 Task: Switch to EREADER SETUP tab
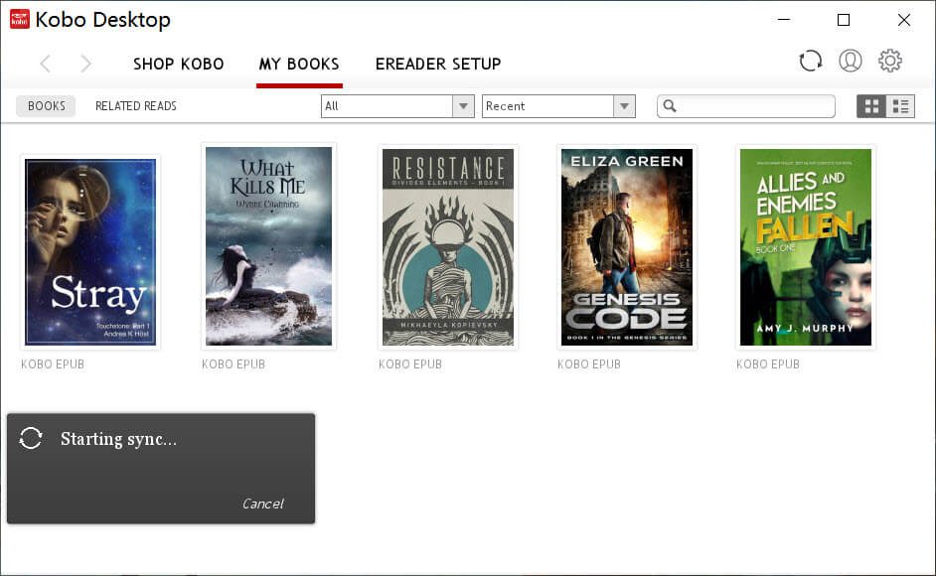438,64
